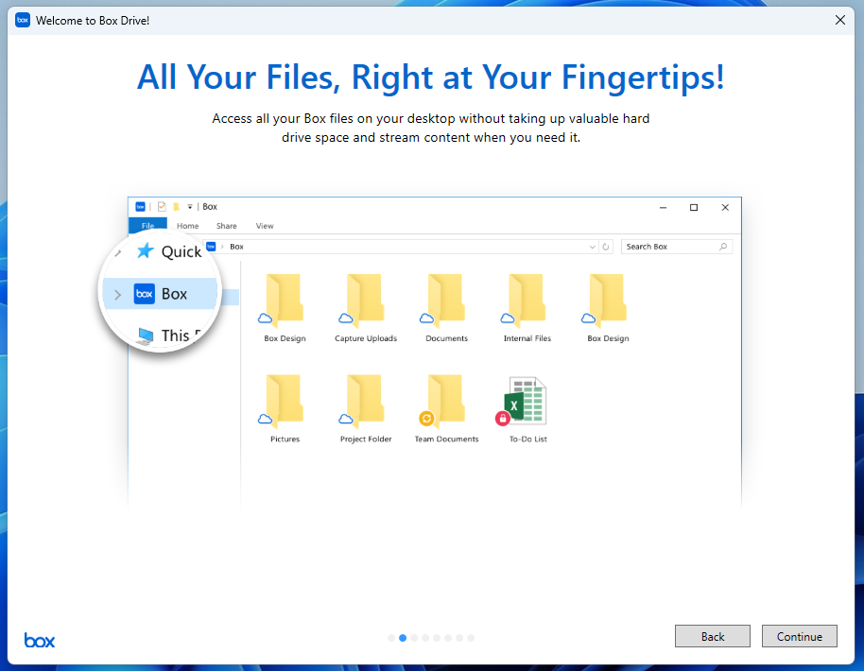Click the box logo at bottom left
This screenshot has width=864, height=671.
coord(40,640)
